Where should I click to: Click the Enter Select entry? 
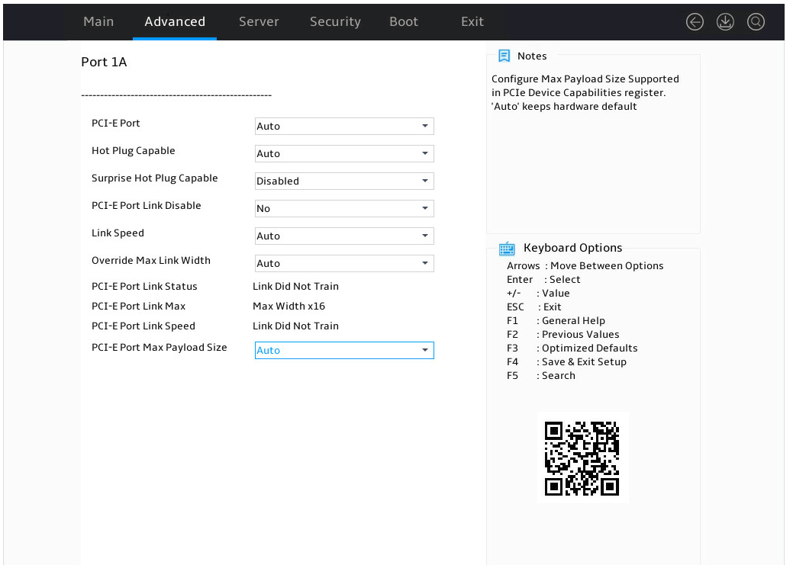click(x=543, y=280)
